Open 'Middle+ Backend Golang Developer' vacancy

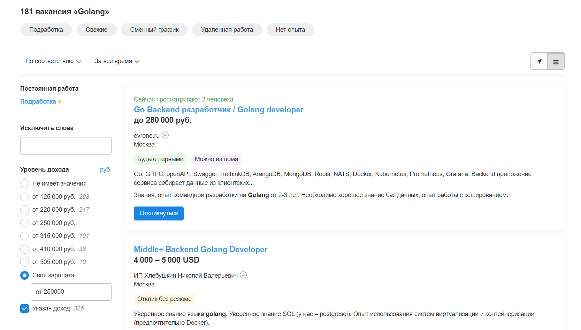[200, 249]
